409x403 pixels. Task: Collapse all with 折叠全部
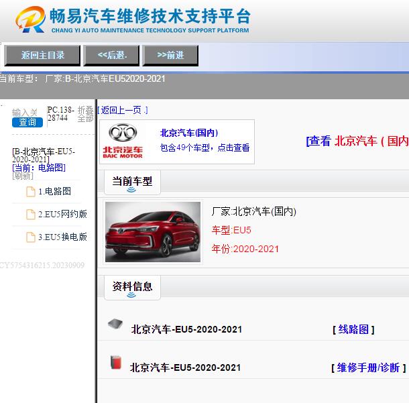[x=86, y=114]
